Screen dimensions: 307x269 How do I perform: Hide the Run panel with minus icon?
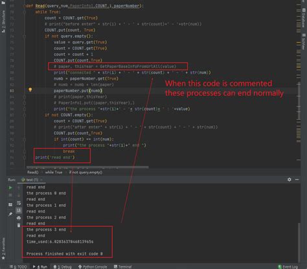tap(297, 180)
